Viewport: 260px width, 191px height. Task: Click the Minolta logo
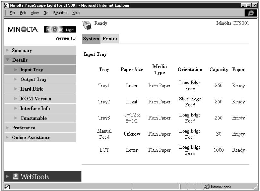pos(23,29)
